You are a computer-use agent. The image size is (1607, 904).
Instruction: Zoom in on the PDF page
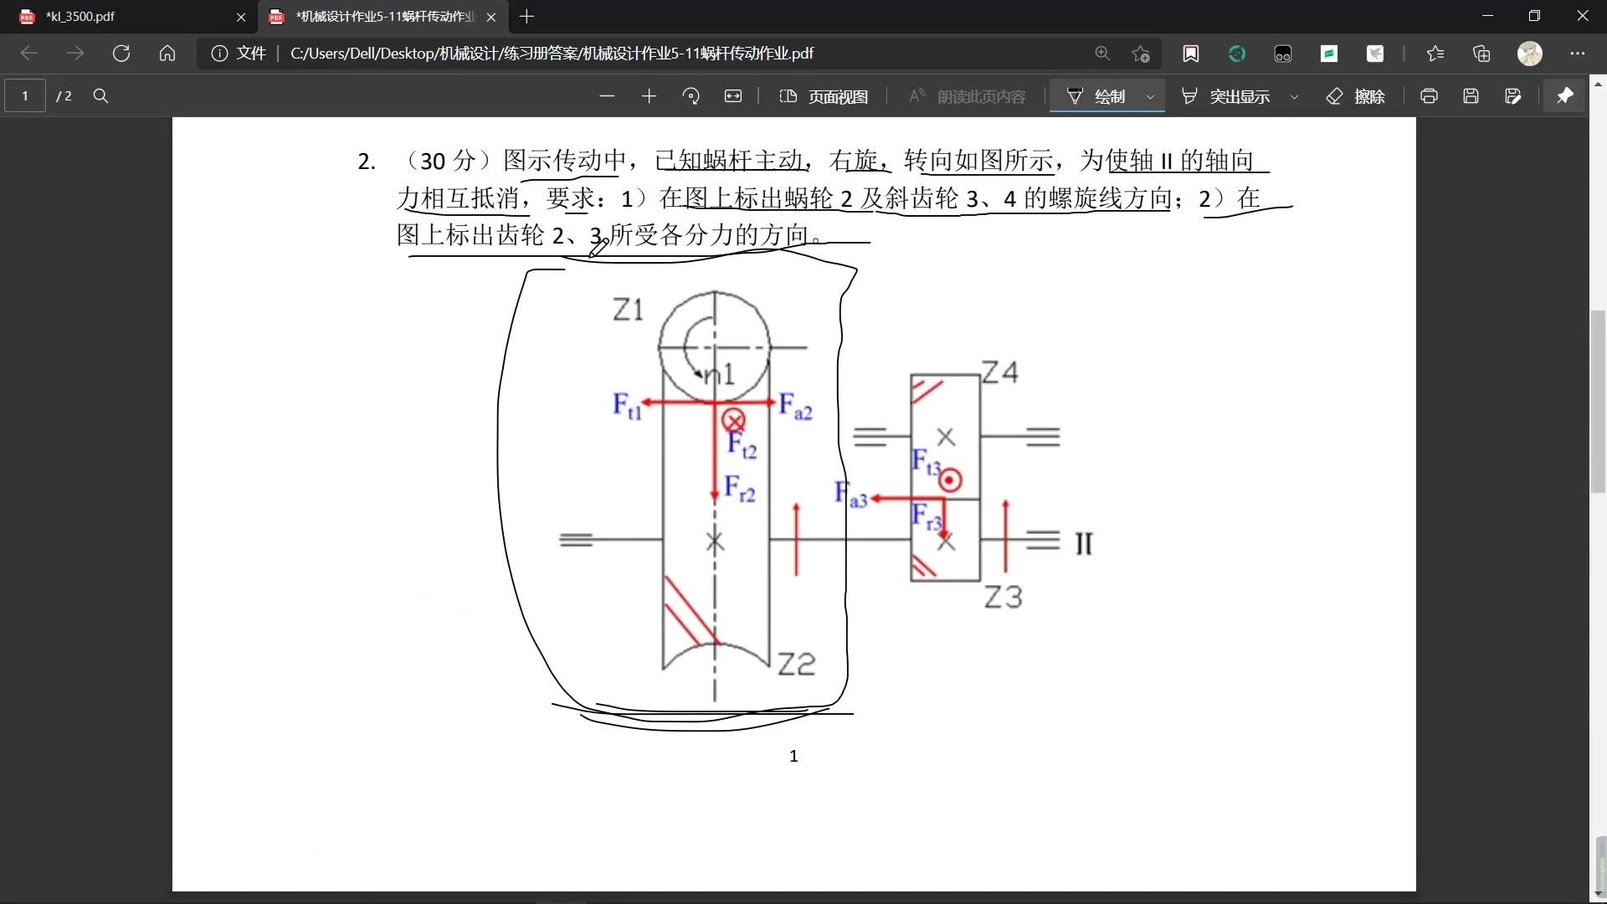[649, 95]
